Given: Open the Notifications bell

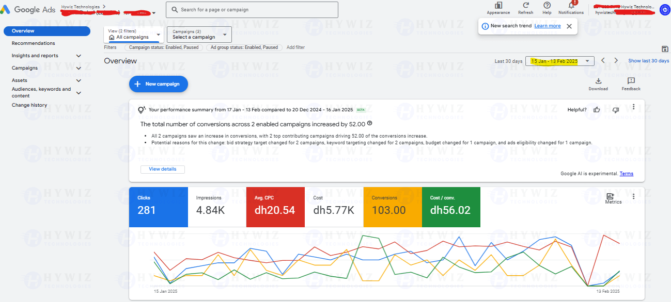Looking at the screenshot, I should [571, 5].
